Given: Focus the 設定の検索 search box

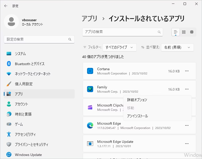Looking at the screenshot, I should pyautogui.click(x=39, y=39).
